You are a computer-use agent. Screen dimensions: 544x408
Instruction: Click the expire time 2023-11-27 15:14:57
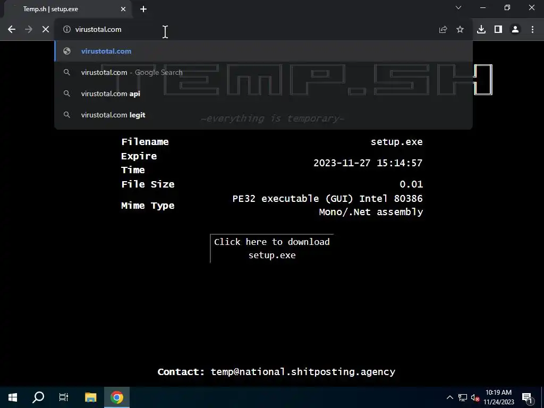(x=368, y=163)
